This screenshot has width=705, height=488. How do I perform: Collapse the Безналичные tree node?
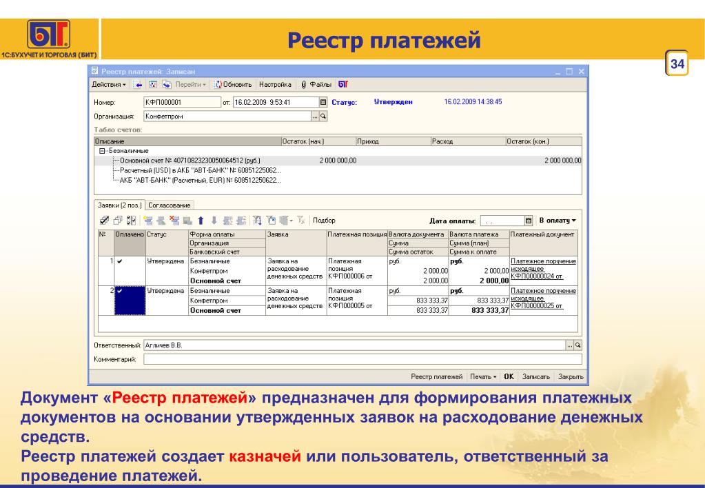click(x=102, y=151)
